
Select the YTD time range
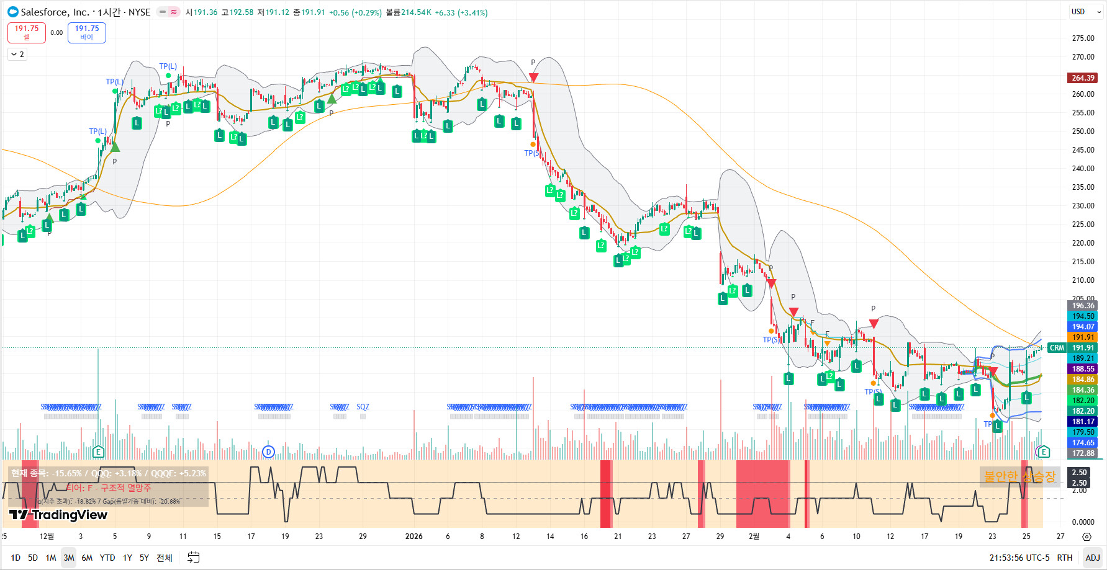tap(107, 558)
